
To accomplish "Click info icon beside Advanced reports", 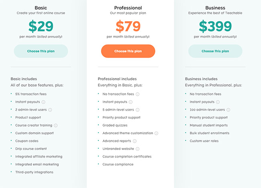I will coord(135,141).
